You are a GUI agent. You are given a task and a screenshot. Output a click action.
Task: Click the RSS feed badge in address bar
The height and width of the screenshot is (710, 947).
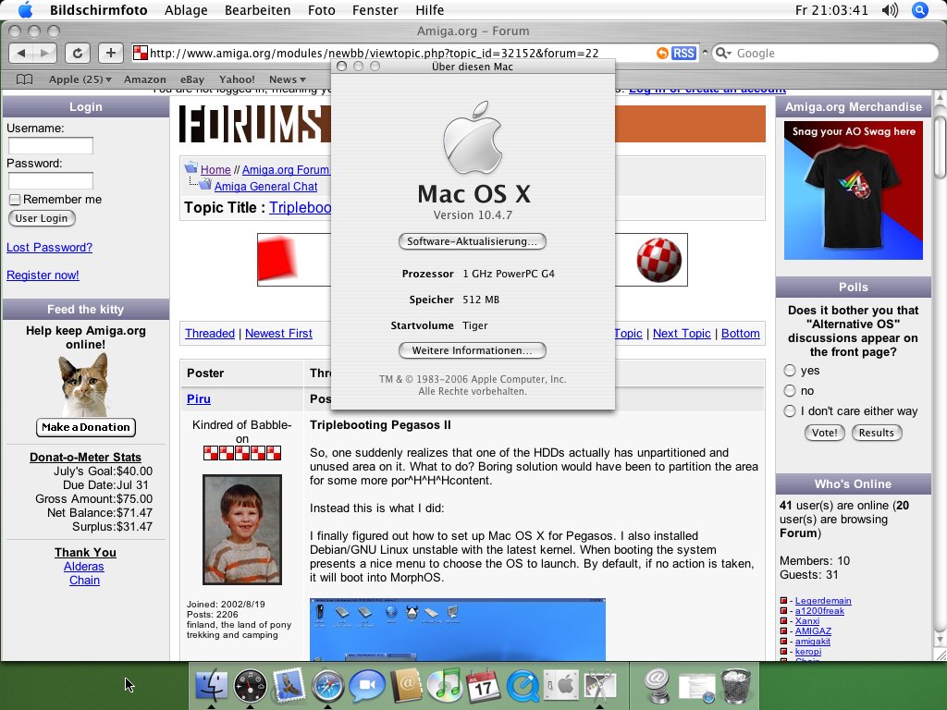coord(683,54)
